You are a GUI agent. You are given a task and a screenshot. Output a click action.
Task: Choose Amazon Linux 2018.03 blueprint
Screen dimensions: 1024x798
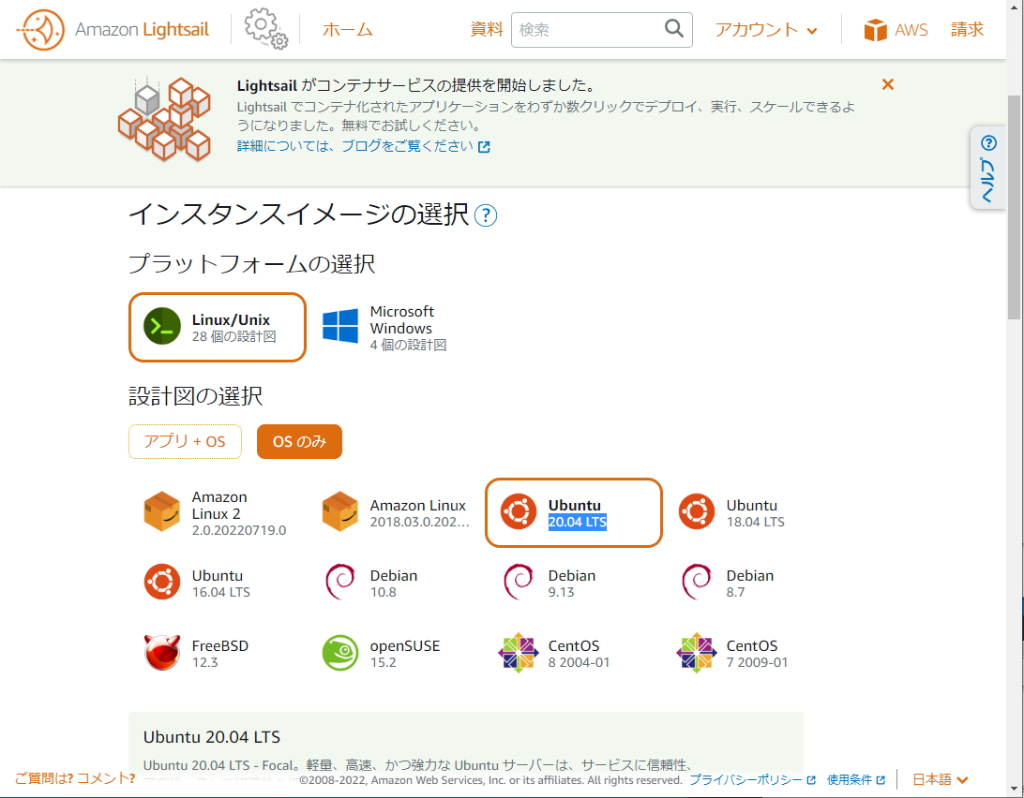pyautogui.click(x=396, y=513)
